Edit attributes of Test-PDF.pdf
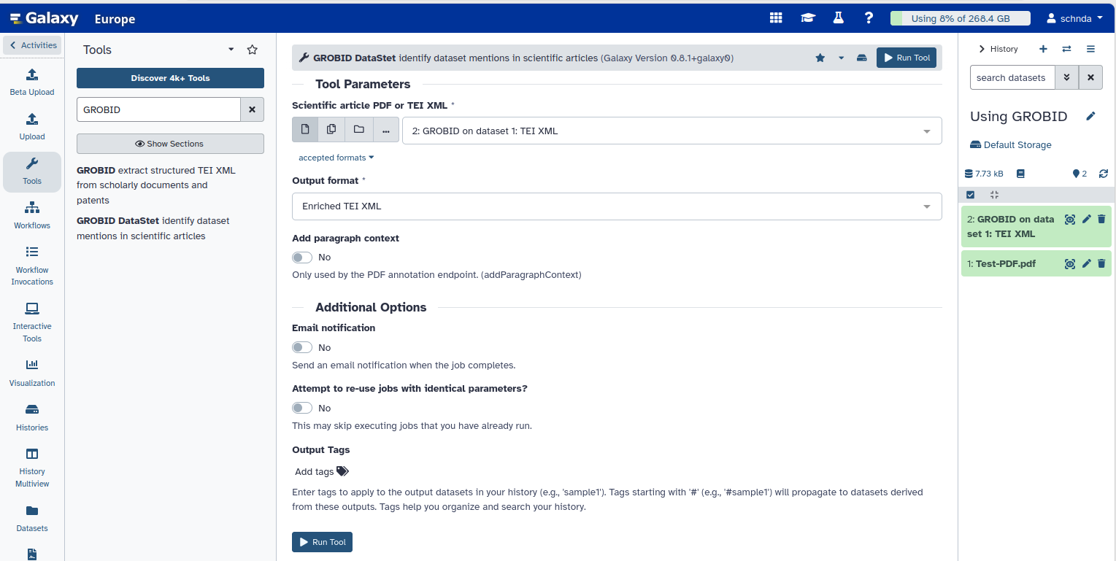This screenshot has width=1116, height=561. (x=1087, y=263)
